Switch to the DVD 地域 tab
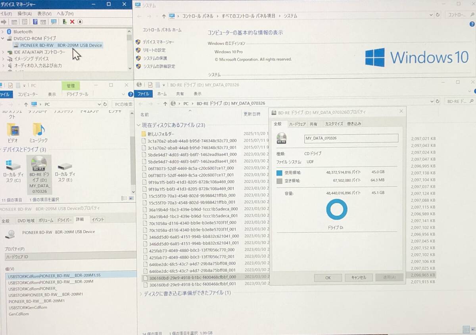The image size is (476, 335). 26,221
